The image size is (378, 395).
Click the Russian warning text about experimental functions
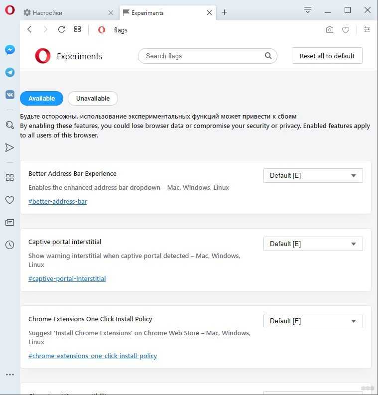pos(158,117)
